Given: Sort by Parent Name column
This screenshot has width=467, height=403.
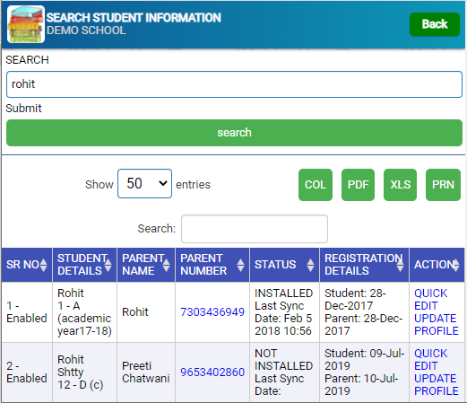Looking at the screenshot, I should [166, 265].
